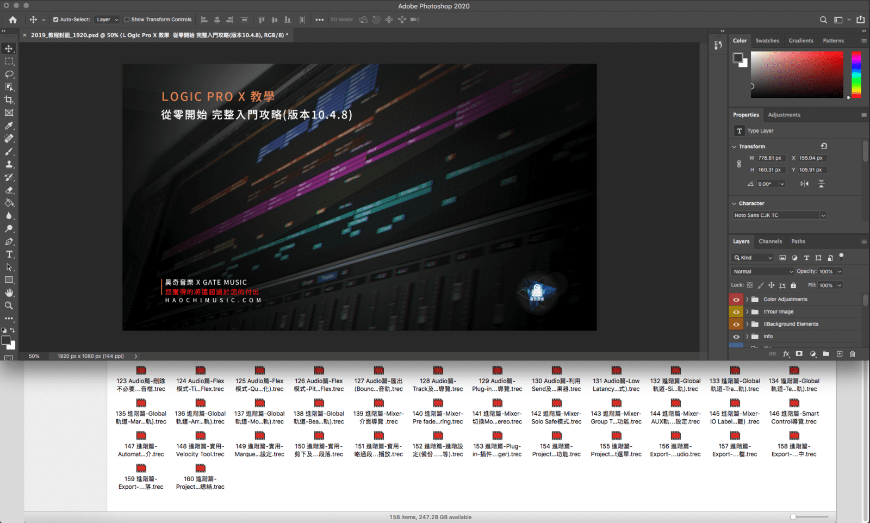Open Finder file 123 Audio篇-刪除不必要...音檔.trec

coord(141,379)
